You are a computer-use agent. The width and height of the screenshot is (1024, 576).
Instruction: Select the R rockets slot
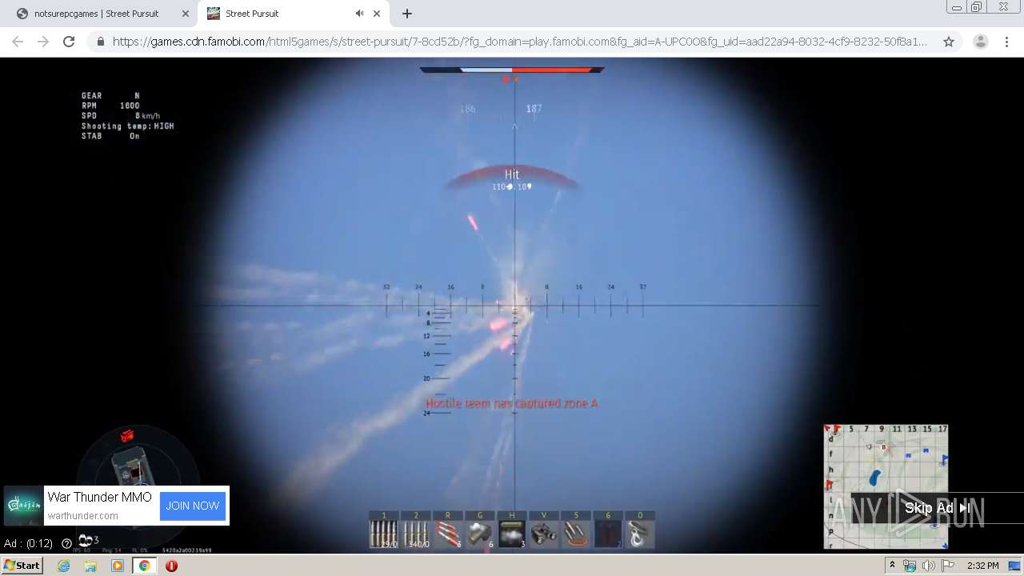click(x=448, y=530)
